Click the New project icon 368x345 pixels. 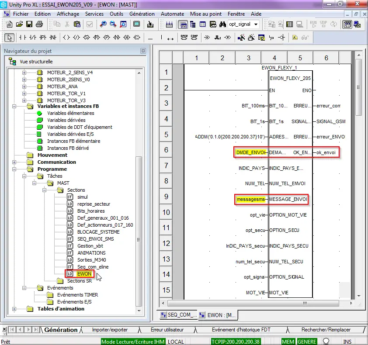9,24
